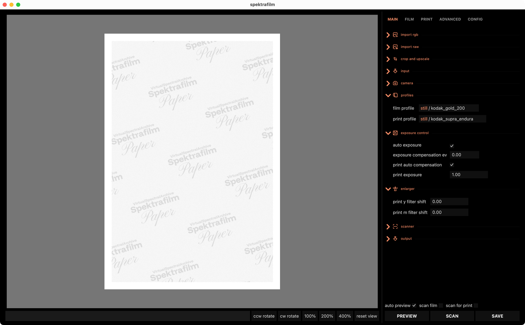Image resolution: width=525 pixels, height=325 pixels.
Task: Open the CONFIG tab
Action: [475, 19]
